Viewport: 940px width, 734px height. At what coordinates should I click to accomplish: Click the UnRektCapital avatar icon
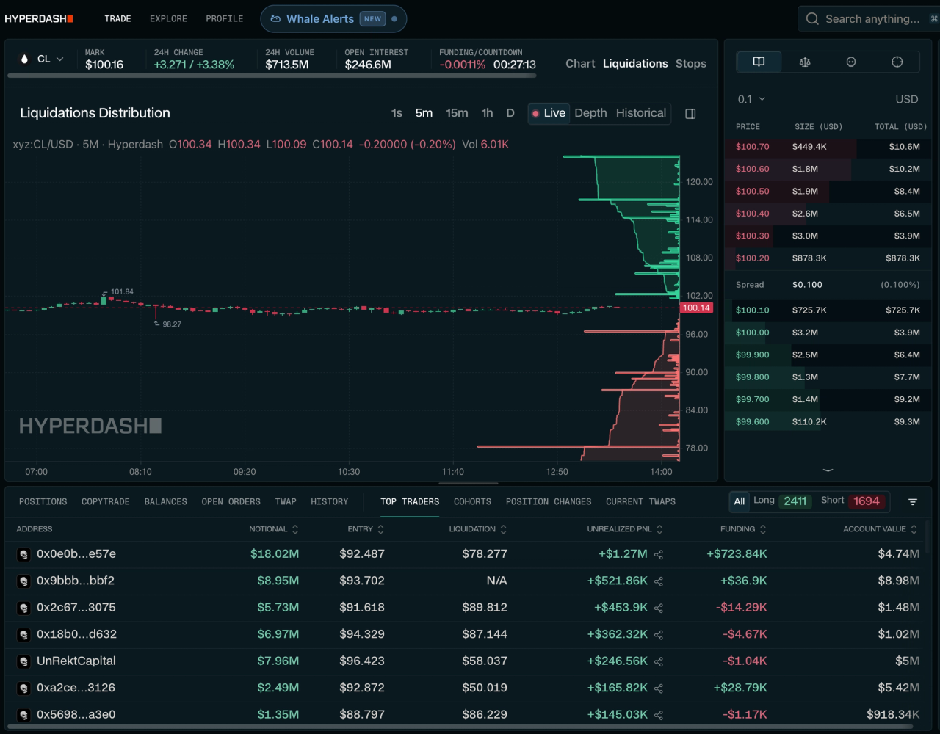(23, 661)
